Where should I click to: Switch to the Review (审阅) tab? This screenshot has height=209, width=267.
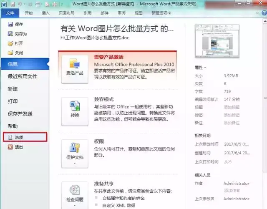click(121, 13)
